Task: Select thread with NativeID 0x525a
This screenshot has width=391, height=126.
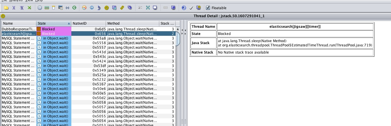Action: pos(89,75)
